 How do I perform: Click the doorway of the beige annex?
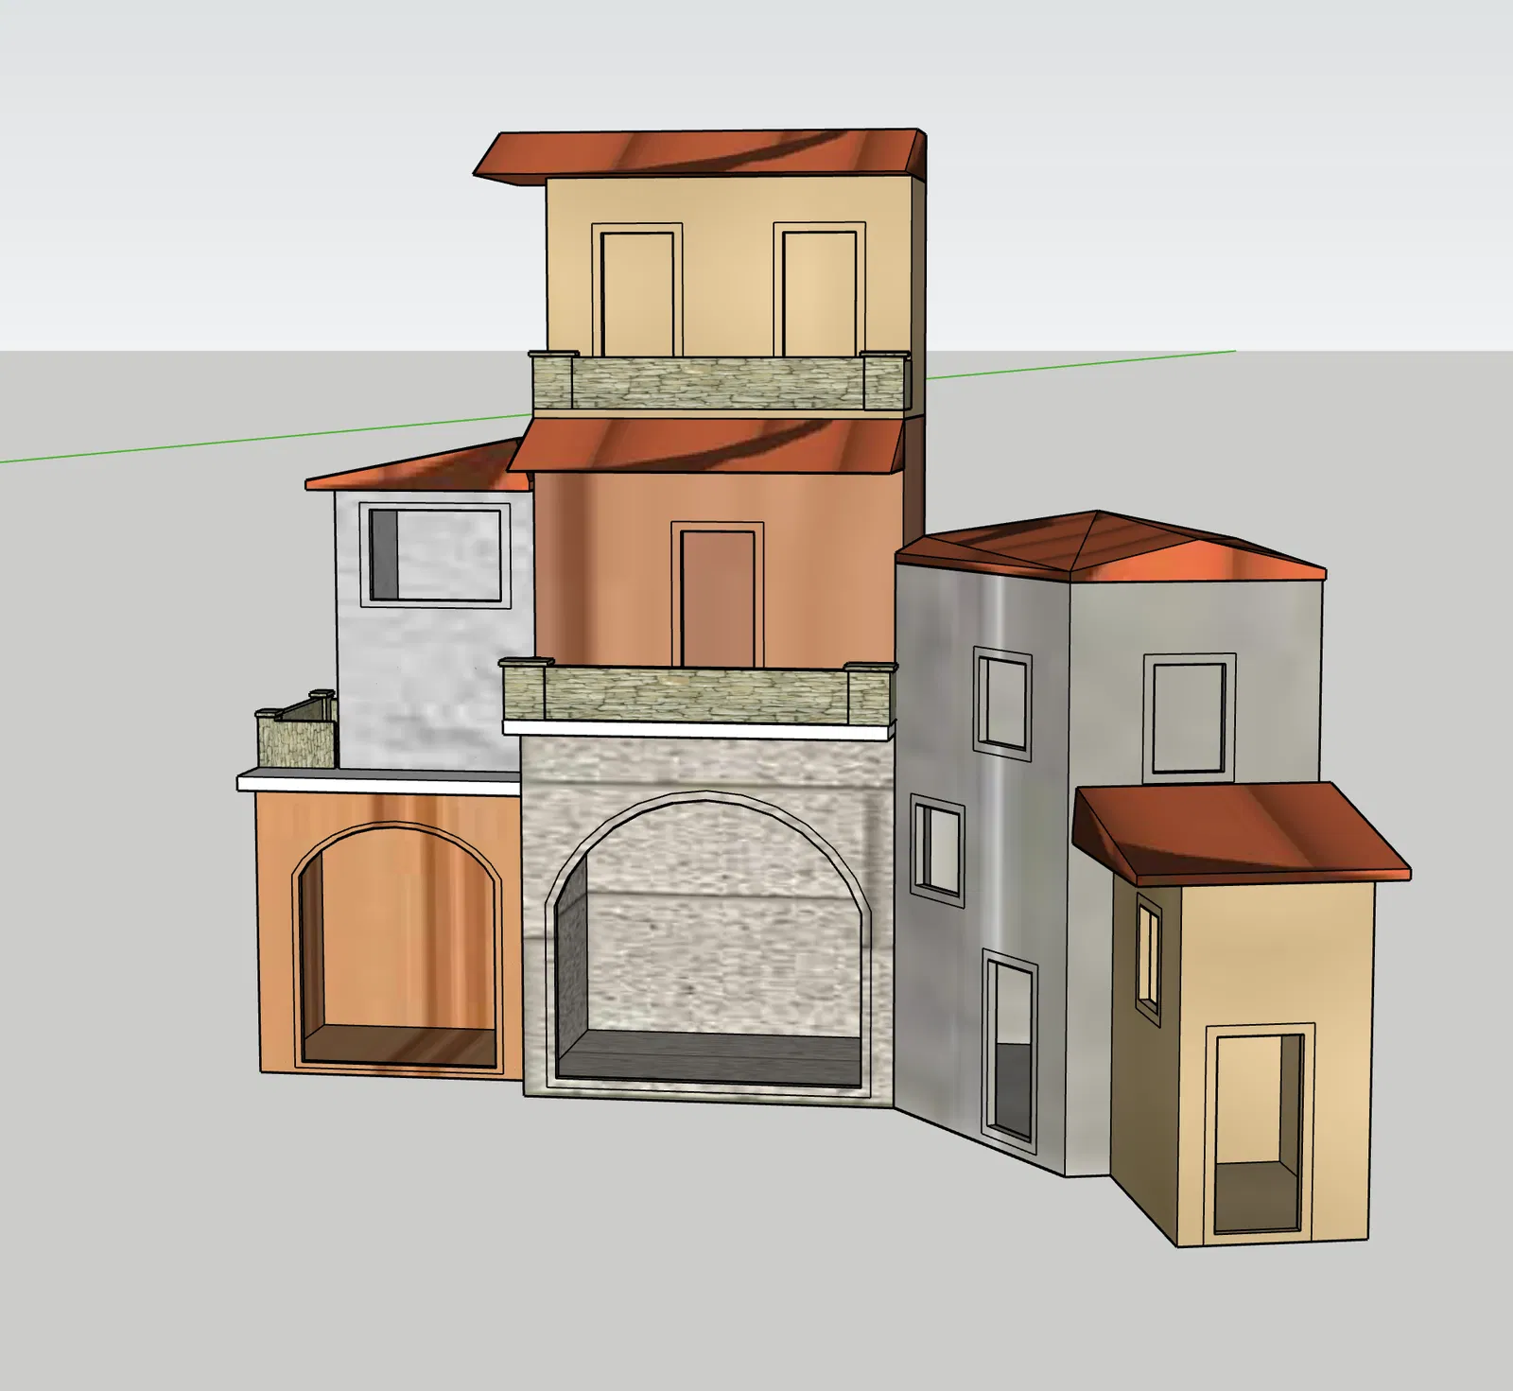point(1260,1135)
